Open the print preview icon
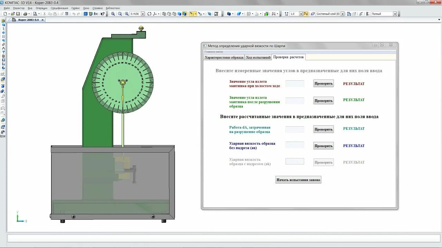The height and width of the screenshot is (248, 442). 35,14
